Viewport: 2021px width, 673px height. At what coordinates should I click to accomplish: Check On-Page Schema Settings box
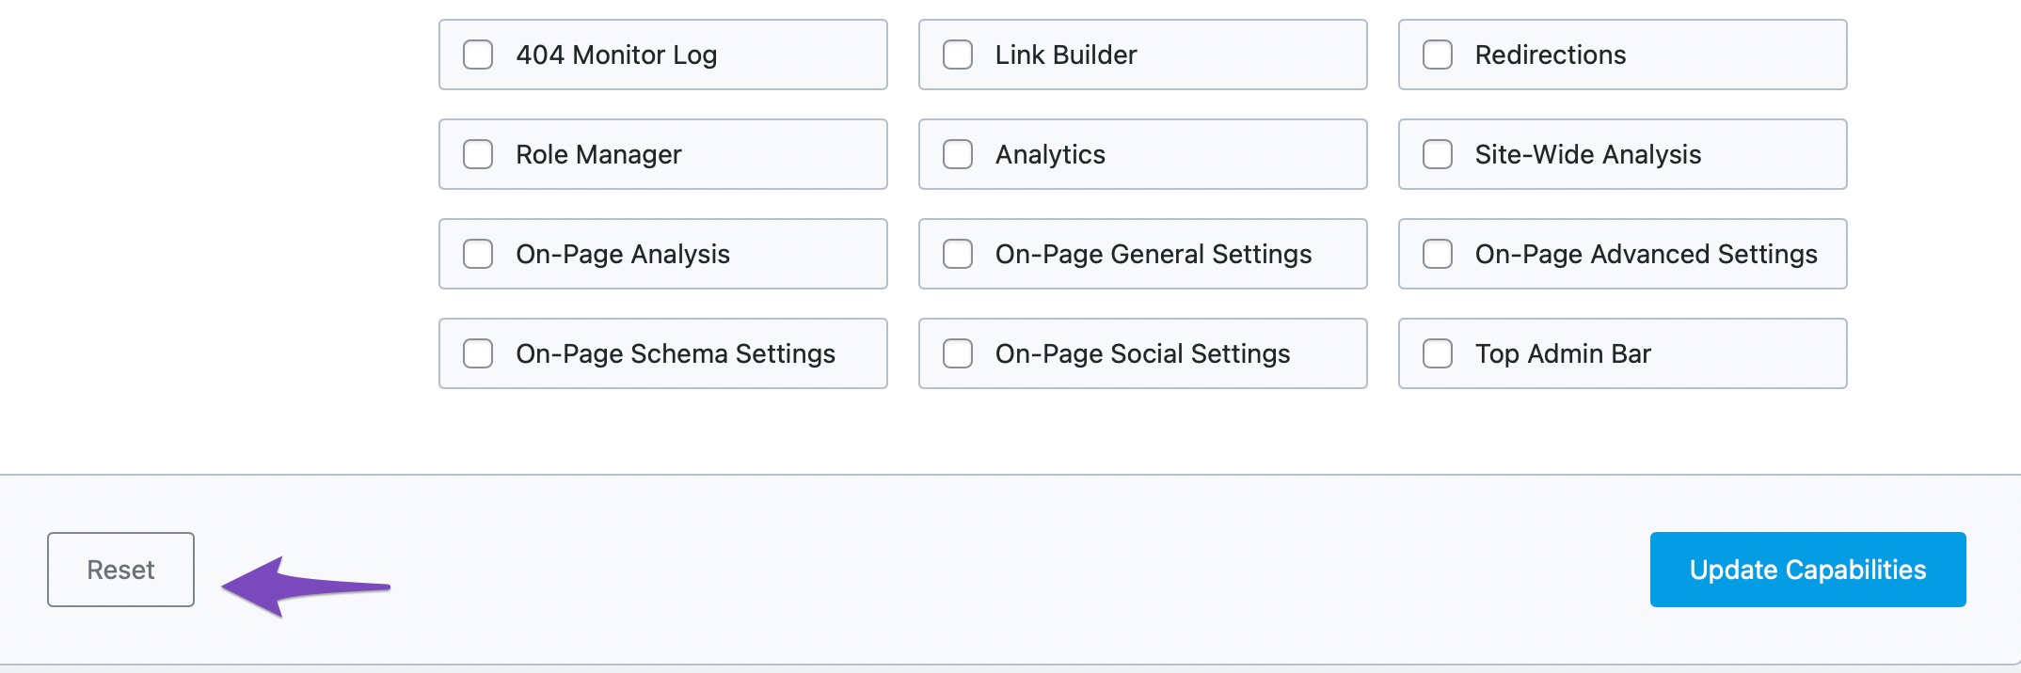(x=478, y=353)
